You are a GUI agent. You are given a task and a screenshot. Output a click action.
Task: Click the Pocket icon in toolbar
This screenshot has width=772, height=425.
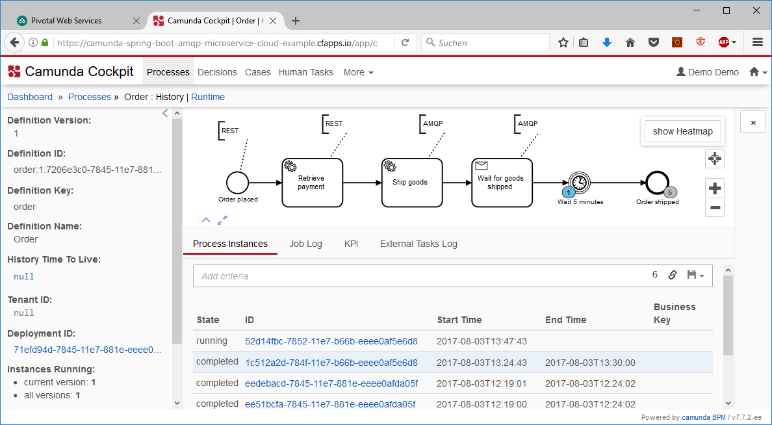point(653,43)
